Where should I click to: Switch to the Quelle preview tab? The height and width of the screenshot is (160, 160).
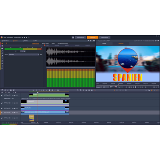[x=104, y=44]
